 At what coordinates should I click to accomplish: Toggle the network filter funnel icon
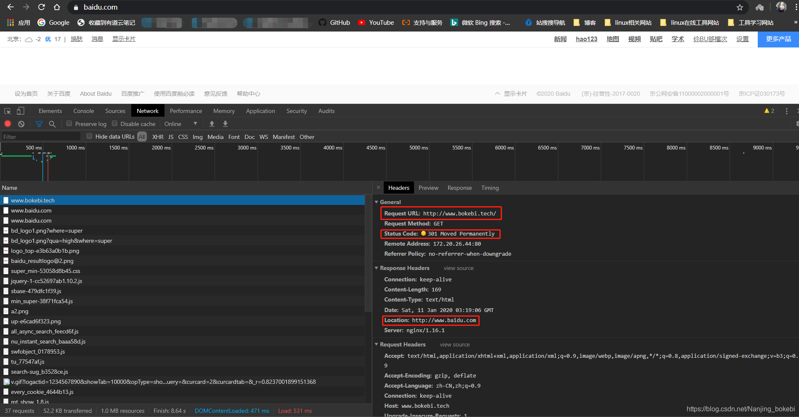(x=39, y=124)
